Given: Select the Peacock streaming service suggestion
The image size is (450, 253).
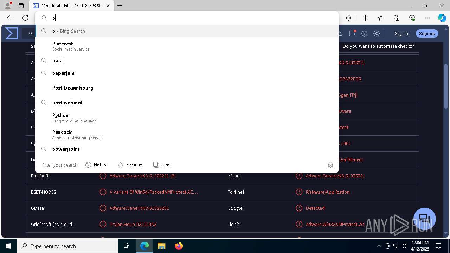Looking at the screenshot, I should coord(187,135).
